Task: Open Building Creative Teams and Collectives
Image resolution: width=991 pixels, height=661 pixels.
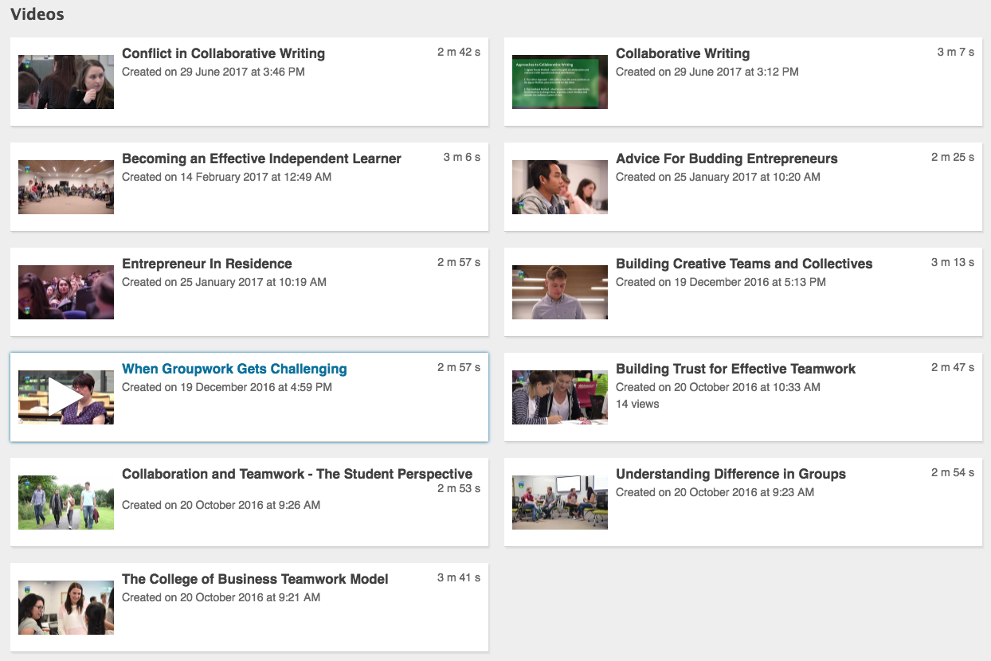Action: tap(744, 264)
